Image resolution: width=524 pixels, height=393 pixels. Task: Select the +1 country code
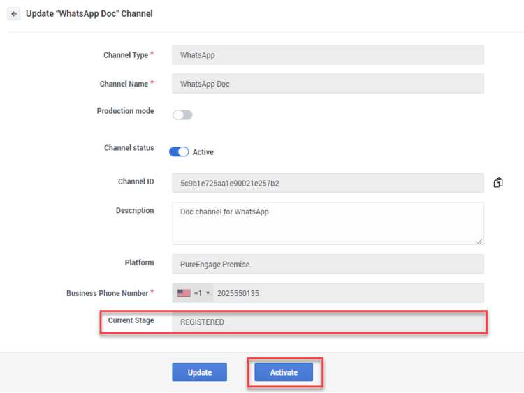[198, 293]
